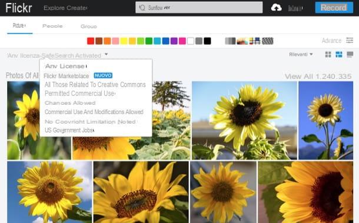Click the Record button
This screenshot has height=223, width=359.
334,8
